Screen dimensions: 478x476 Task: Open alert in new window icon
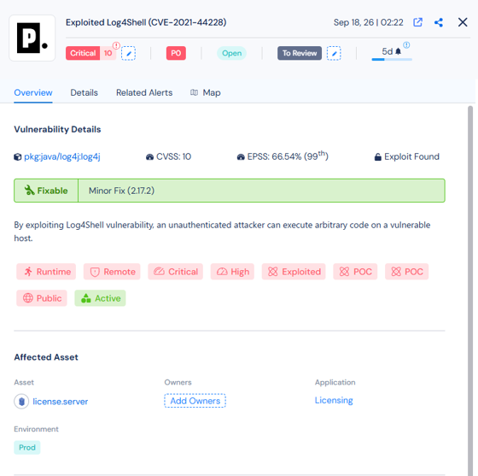pos(417,22)
